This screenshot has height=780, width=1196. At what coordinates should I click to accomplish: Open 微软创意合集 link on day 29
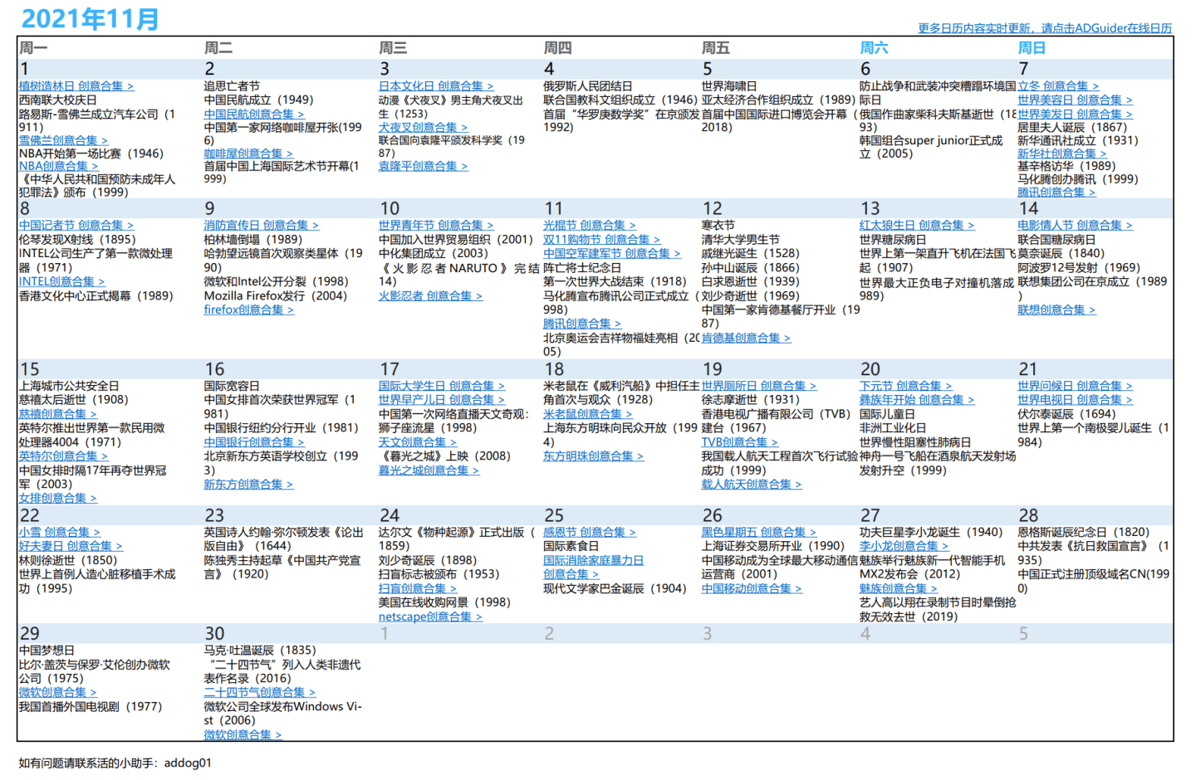click(58, 693)
